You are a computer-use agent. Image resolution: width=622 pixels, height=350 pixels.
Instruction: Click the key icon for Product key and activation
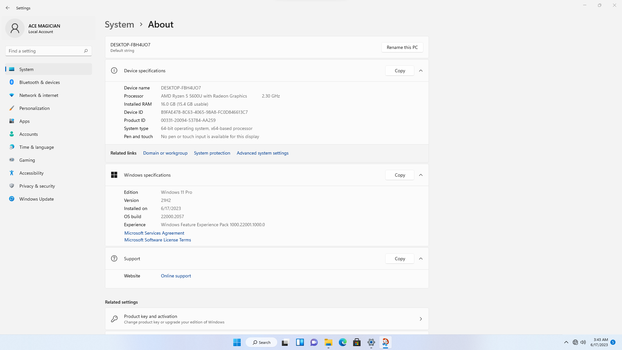114,319
